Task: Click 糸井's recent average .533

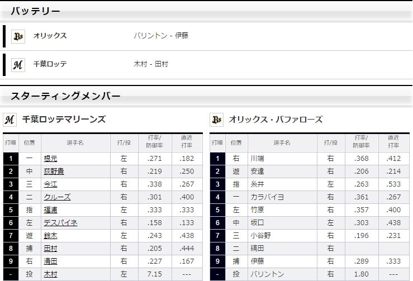Action: click(393, 184)
